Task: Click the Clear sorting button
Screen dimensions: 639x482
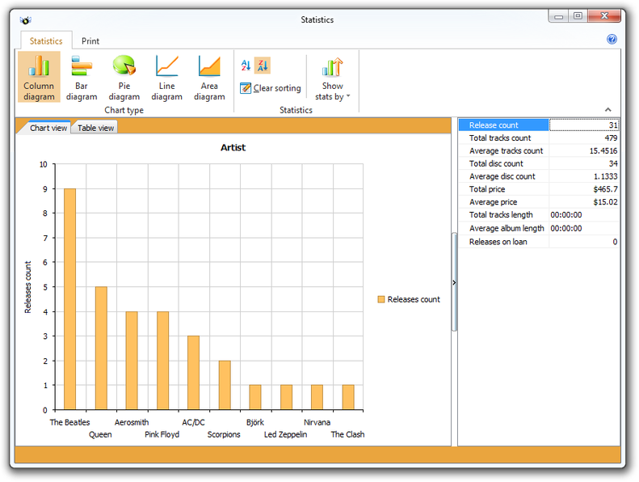Action: click(x=271, y=88)
